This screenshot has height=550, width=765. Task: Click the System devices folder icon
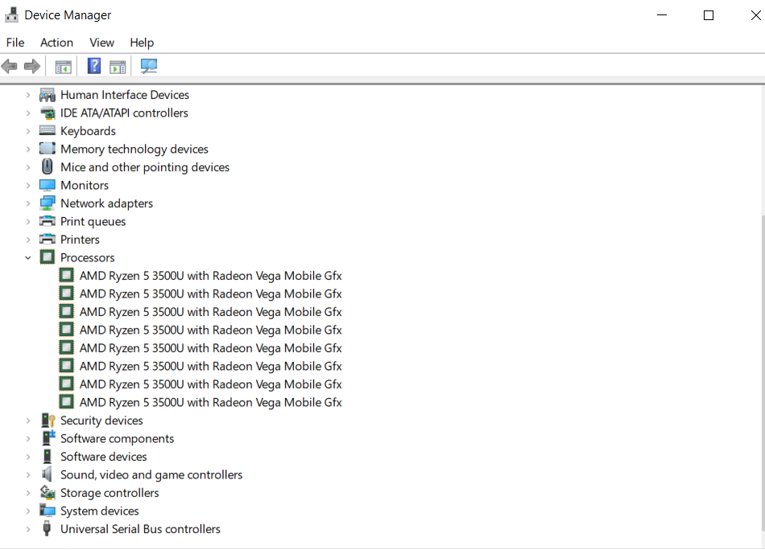[x=48, y=511]
